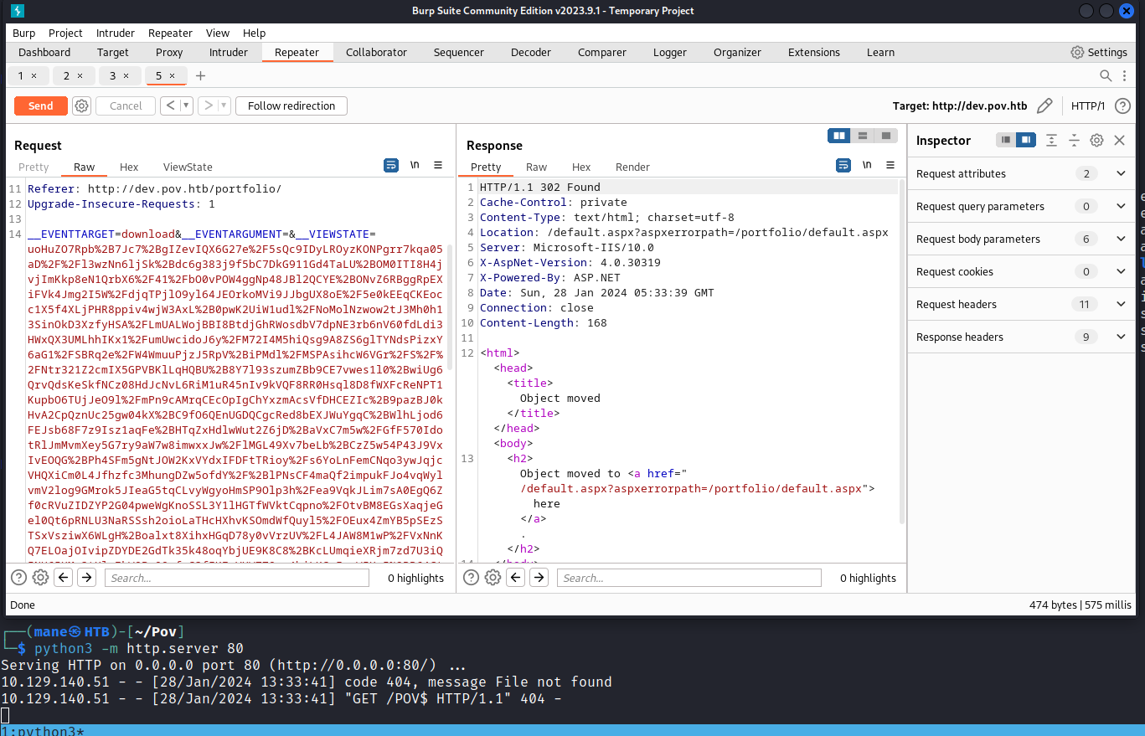This screenshot has height=736, width=1145.
Task: Select top-bottom split layout view
Action: tap(861, 136)
